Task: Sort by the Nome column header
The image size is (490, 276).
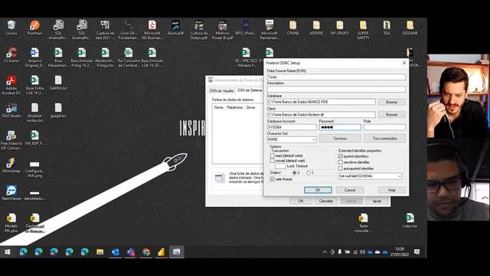Action: coord(219,107)
